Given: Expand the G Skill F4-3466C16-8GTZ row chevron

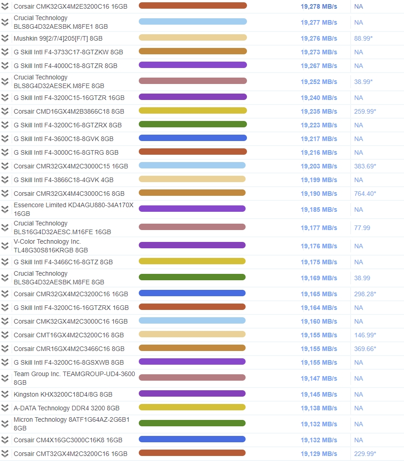Looking at the screenshot, I should 5,262.
